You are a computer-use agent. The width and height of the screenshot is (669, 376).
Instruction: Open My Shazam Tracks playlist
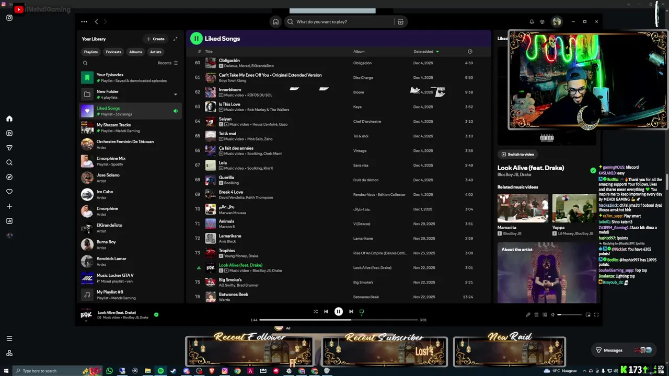131,128
